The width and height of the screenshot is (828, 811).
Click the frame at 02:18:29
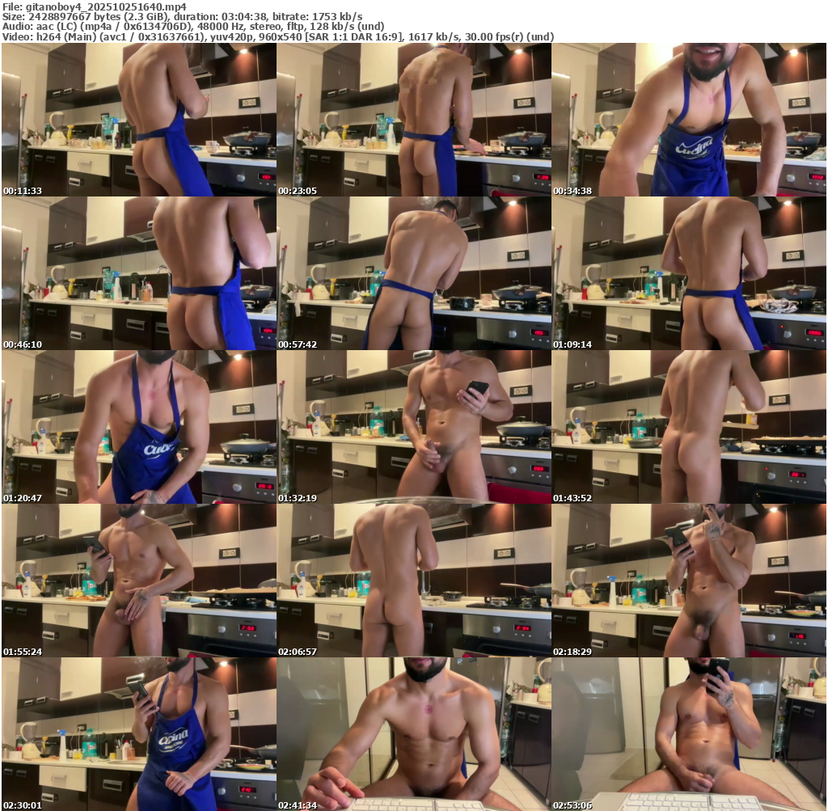689,581
